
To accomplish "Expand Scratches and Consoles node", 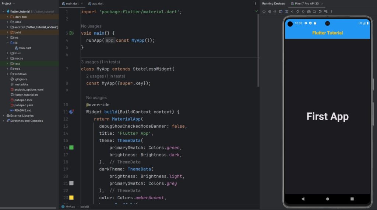I will (x=3, y=121).
